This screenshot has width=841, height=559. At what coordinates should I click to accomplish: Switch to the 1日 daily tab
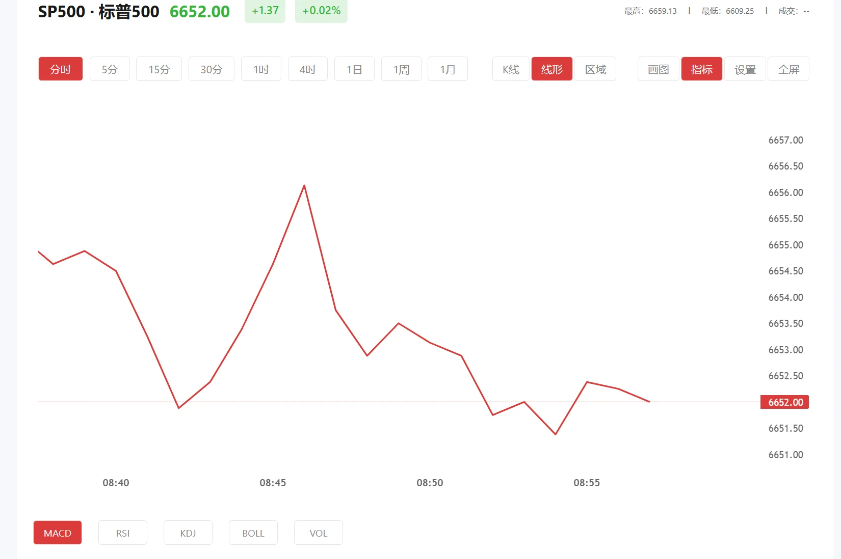click(x=354, y=69)
